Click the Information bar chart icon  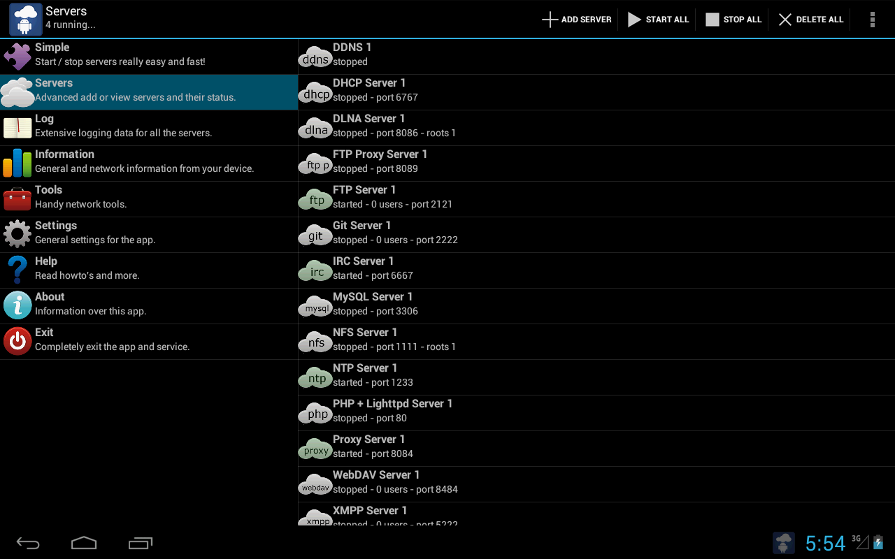tap(17, 163)
